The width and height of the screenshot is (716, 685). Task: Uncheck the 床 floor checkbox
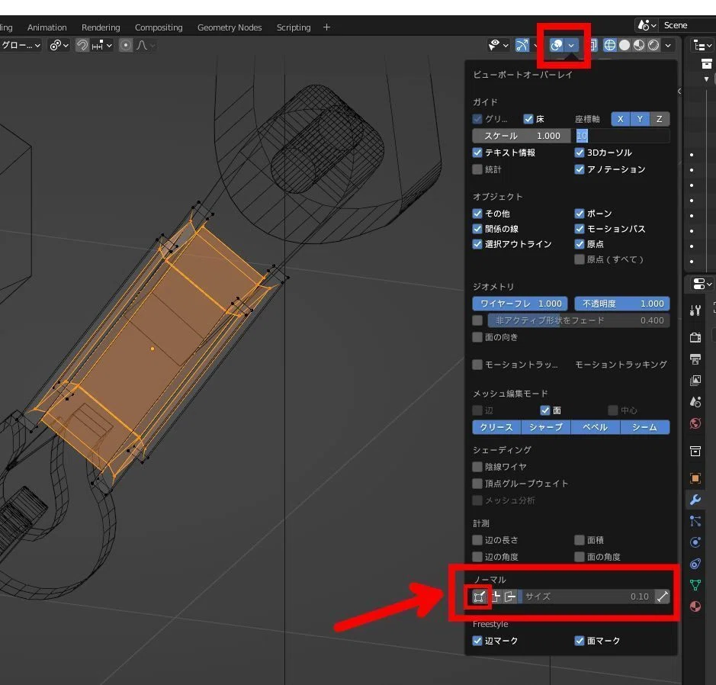528,119
